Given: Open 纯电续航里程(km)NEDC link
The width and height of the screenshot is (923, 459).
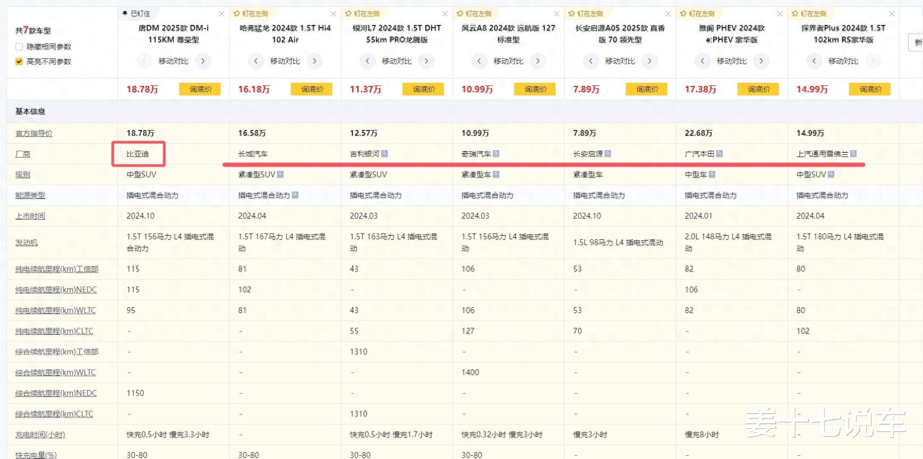Looking at the screenshot, I should [x=56, y=290].
